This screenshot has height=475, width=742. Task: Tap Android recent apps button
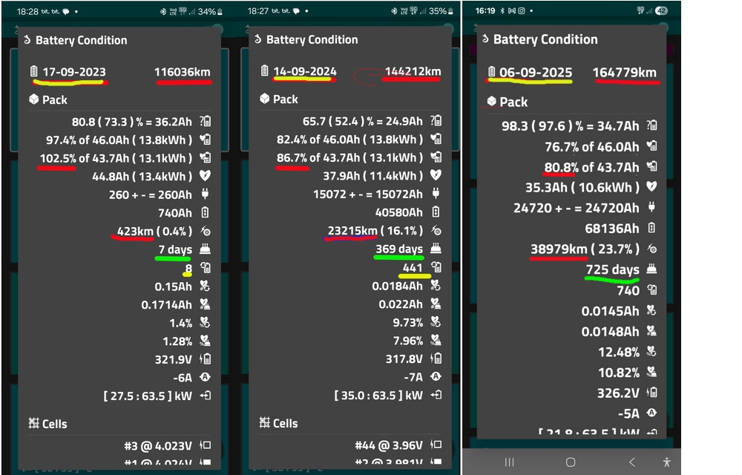point(509,462)
